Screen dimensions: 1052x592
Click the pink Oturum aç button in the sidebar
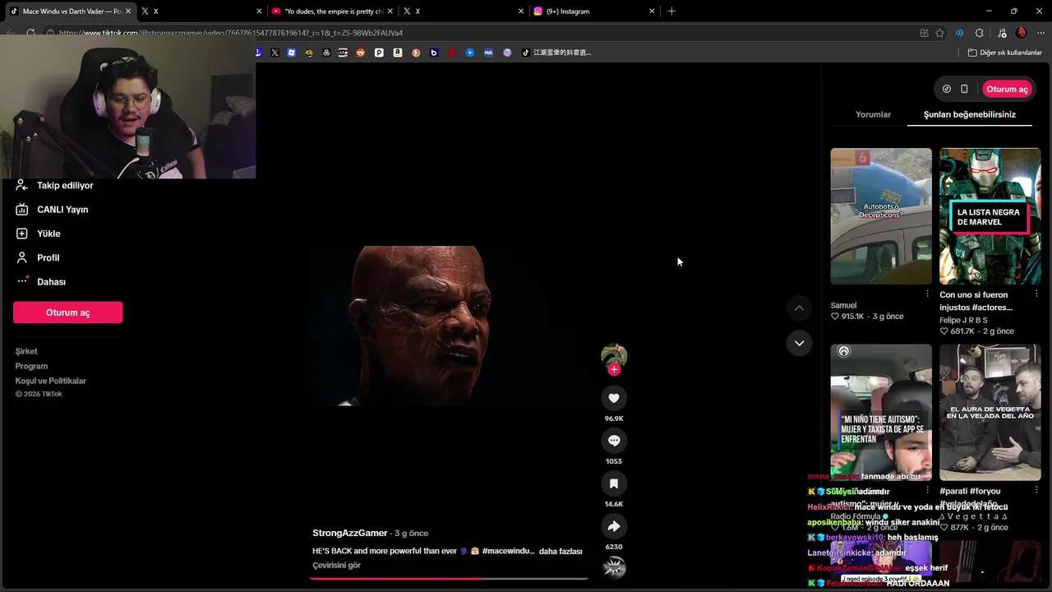point(67,312)
